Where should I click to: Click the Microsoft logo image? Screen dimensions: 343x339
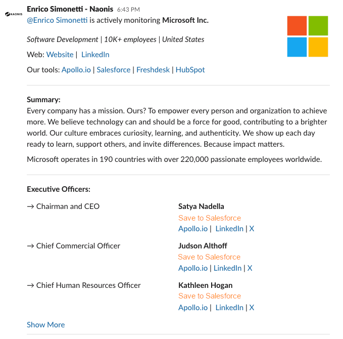(x=307, y=36)
